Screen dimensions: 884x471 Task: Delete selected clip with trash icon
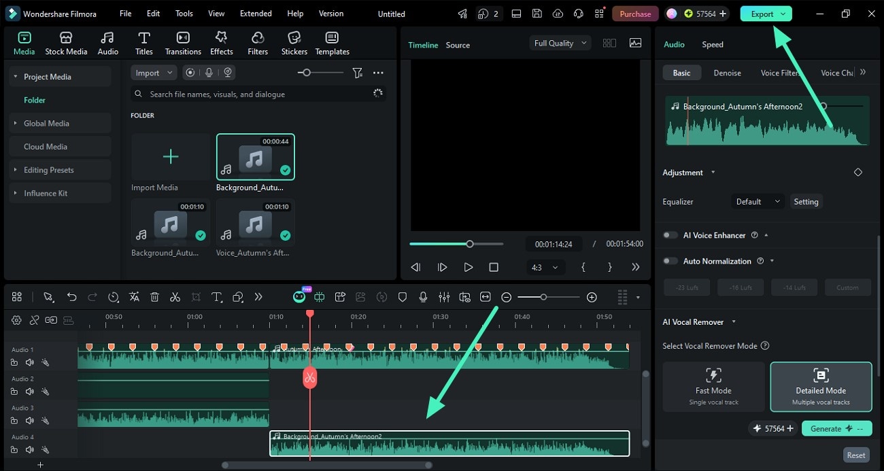click(154, 297)
